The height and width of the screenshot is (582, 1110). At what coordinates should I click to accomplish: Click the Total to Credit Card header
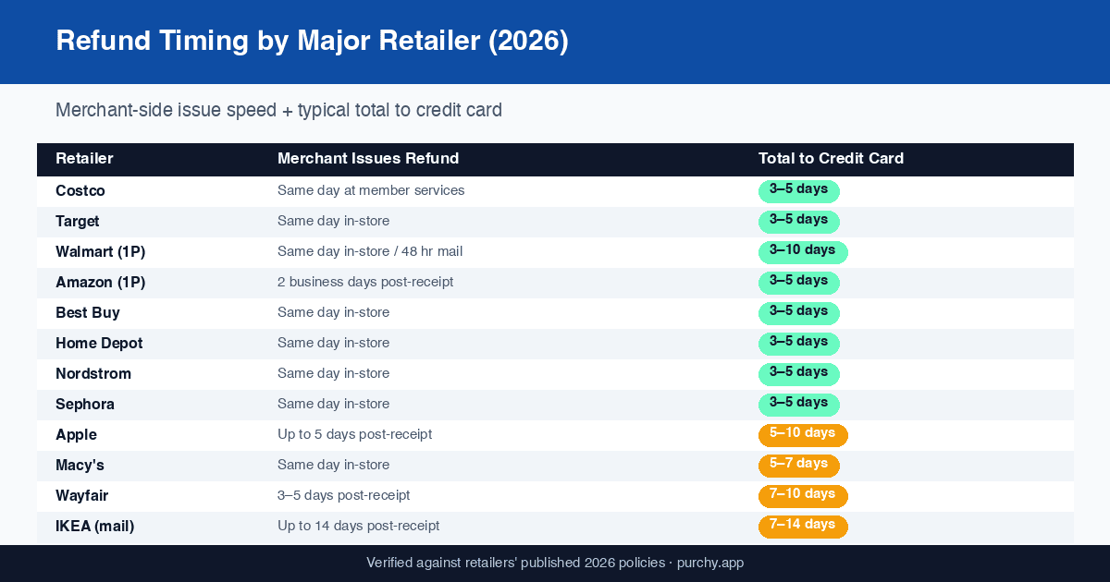(x=831, y=159)
